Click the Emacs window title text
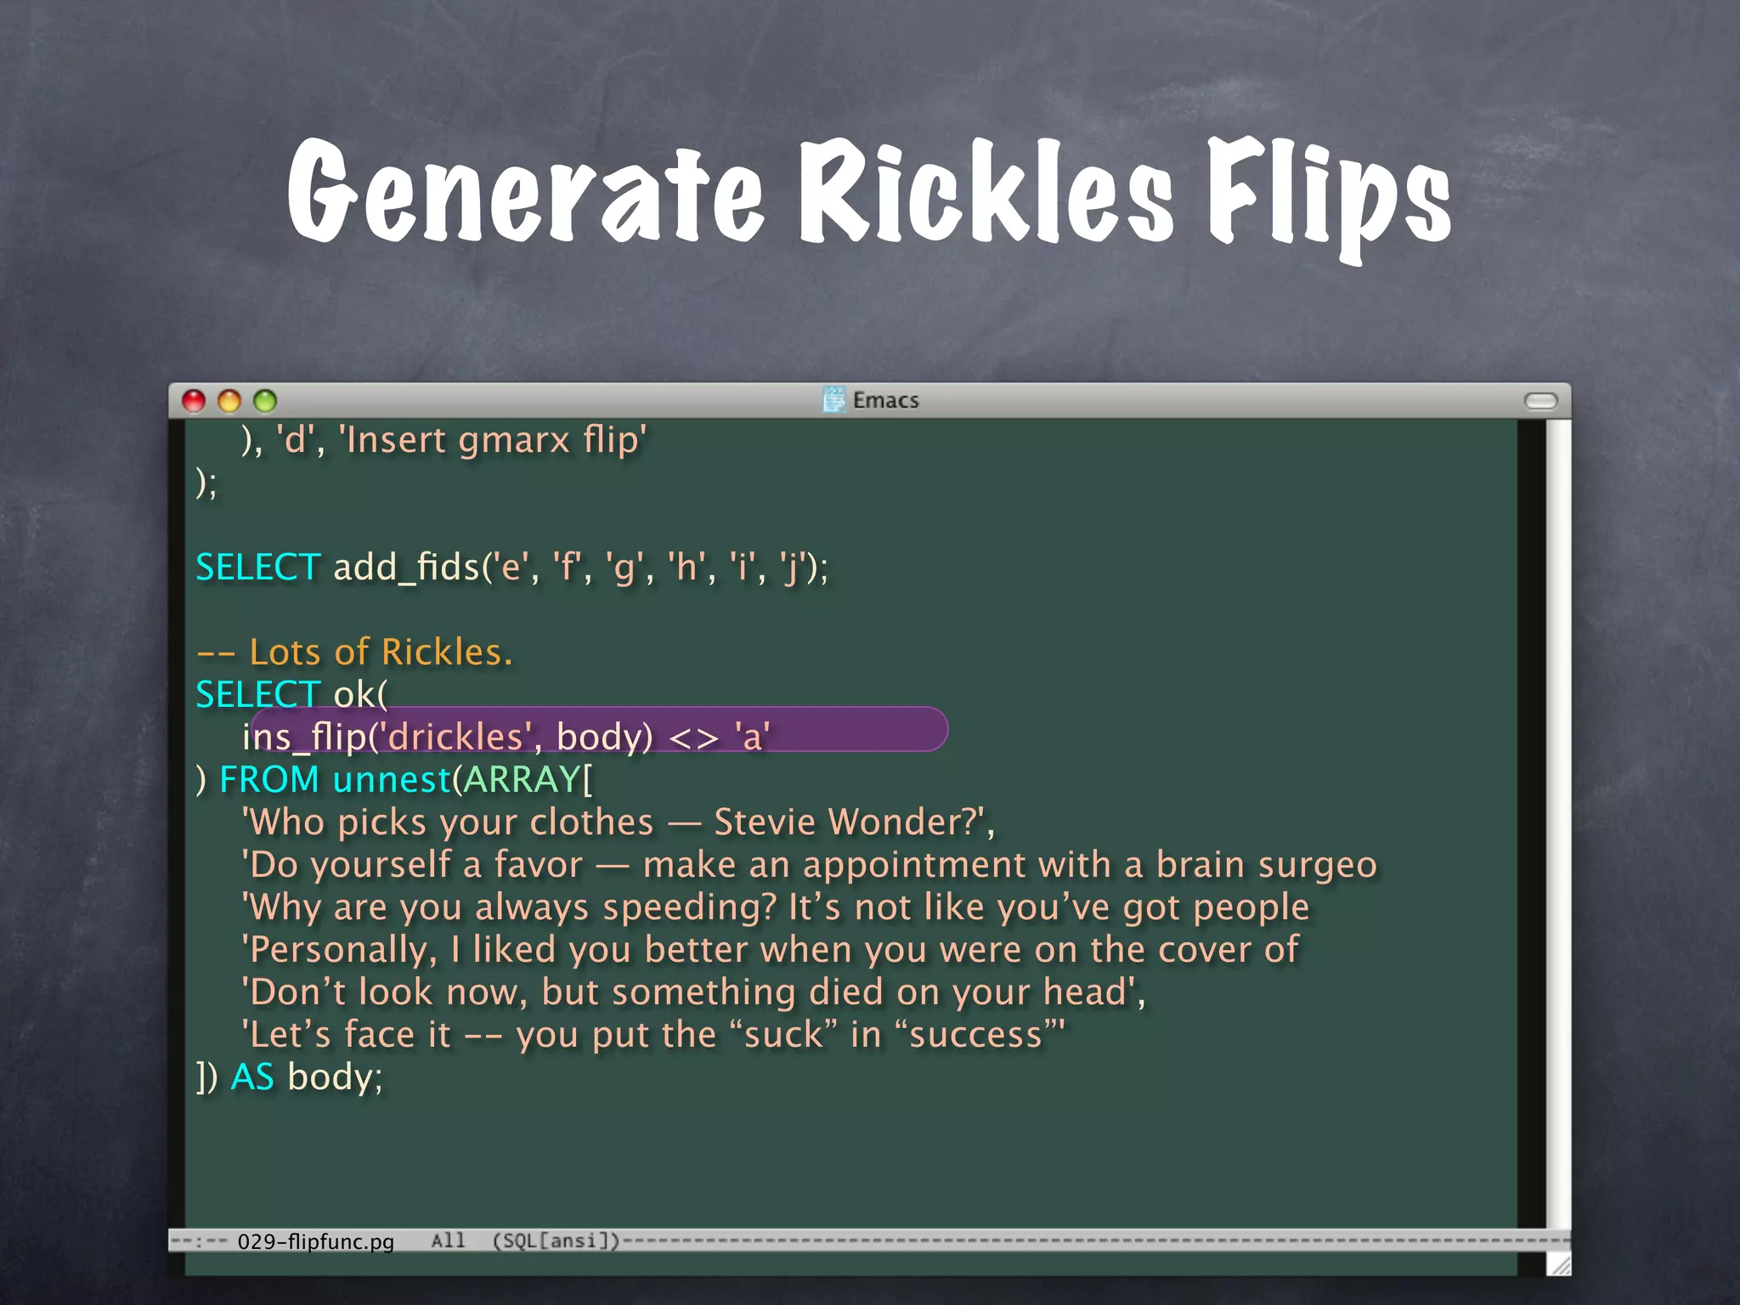This screenshot has height=1305, width=1740. (x=885, y=400)
